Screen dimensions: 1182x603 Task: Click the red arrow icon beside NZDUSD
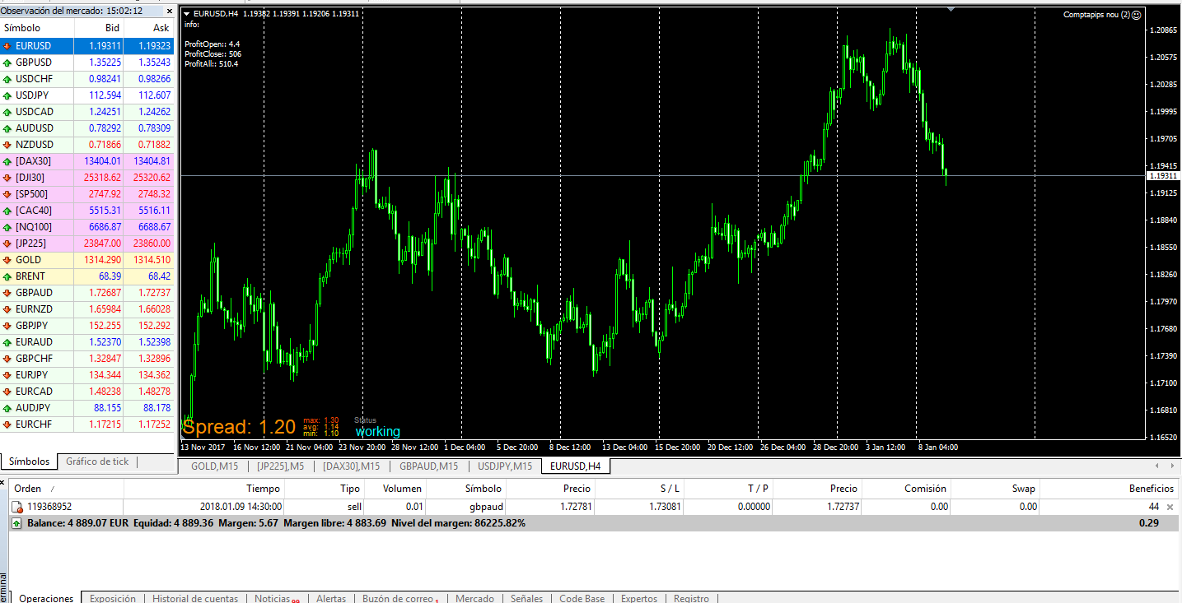tap(7, 145)
